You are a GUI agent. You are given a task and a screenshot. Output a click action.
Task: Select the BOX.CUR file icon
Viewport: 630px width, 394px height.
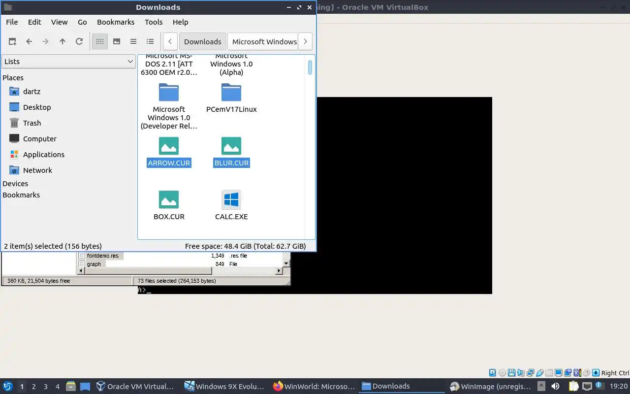tap(169, 200)
